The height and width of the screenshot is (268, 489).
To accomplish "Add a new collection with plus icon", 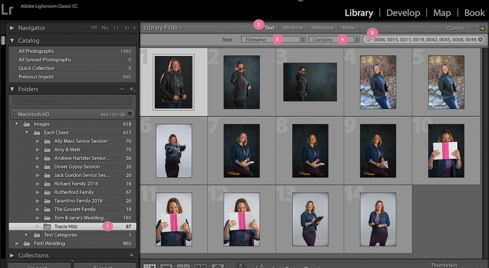I will click(132, 255).
